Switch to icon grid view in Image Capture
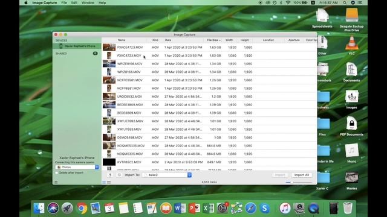Viewport: 387px width, 217px height. pyautogui.click(x=109, y=182)
